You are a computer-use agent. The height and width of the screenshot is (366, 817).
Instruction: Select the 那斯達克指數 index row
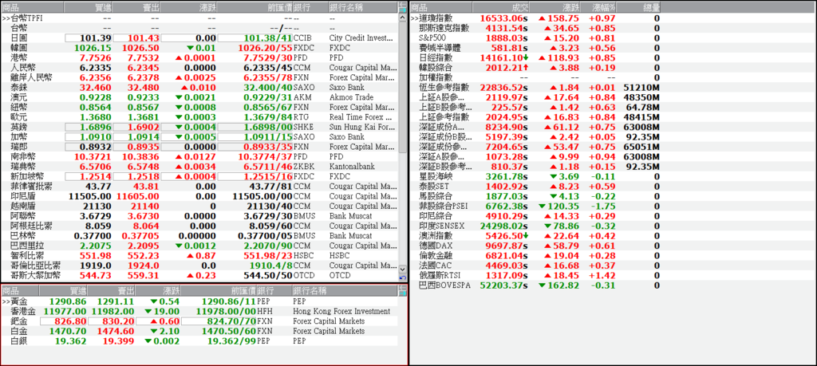[535, 28]
